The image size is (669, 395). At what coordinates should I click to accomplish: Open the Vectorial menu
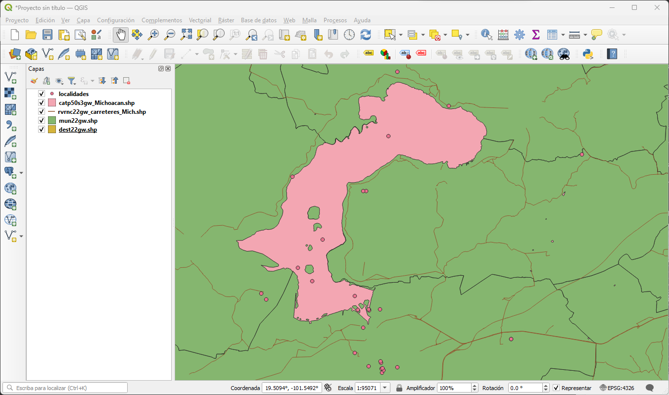coord(200,20)
